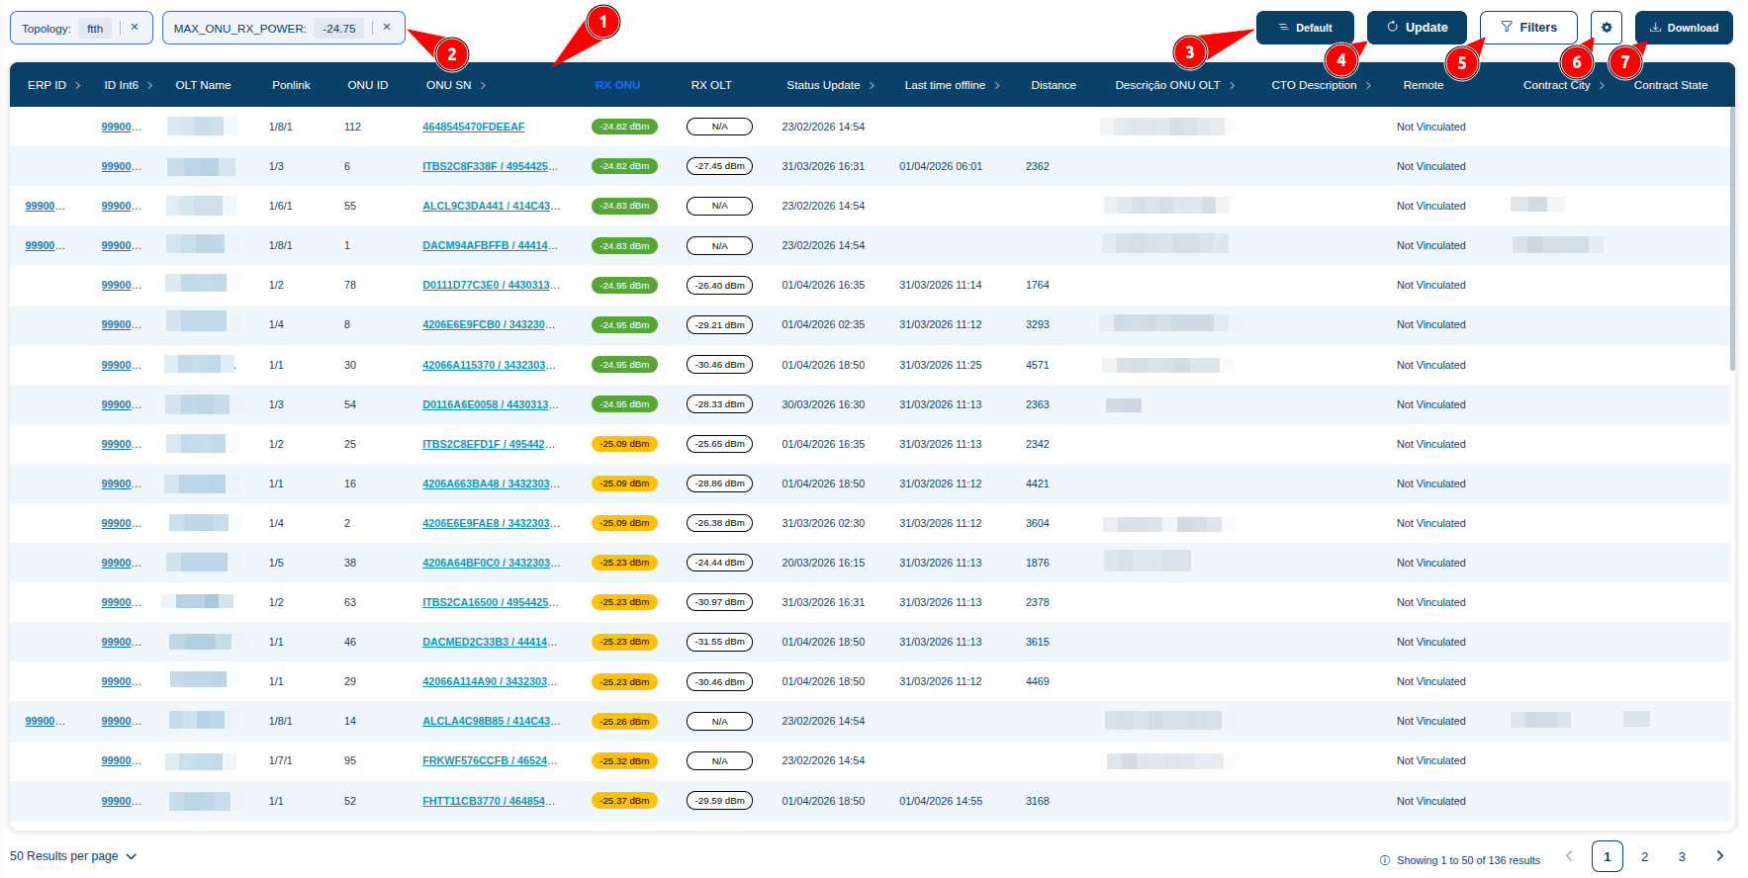Viewport: 1748px width, 878px height.
Task: Select pagination page 1
Action: pos(1608,857)
